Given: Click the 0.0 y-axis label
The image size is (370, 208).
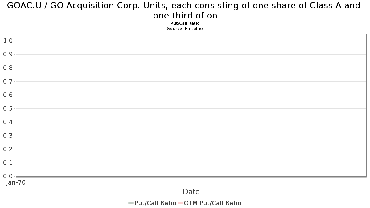Looking at the screenshot, I should click(8, 176).
